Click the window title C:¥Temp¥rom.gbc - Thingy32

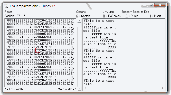32,6
